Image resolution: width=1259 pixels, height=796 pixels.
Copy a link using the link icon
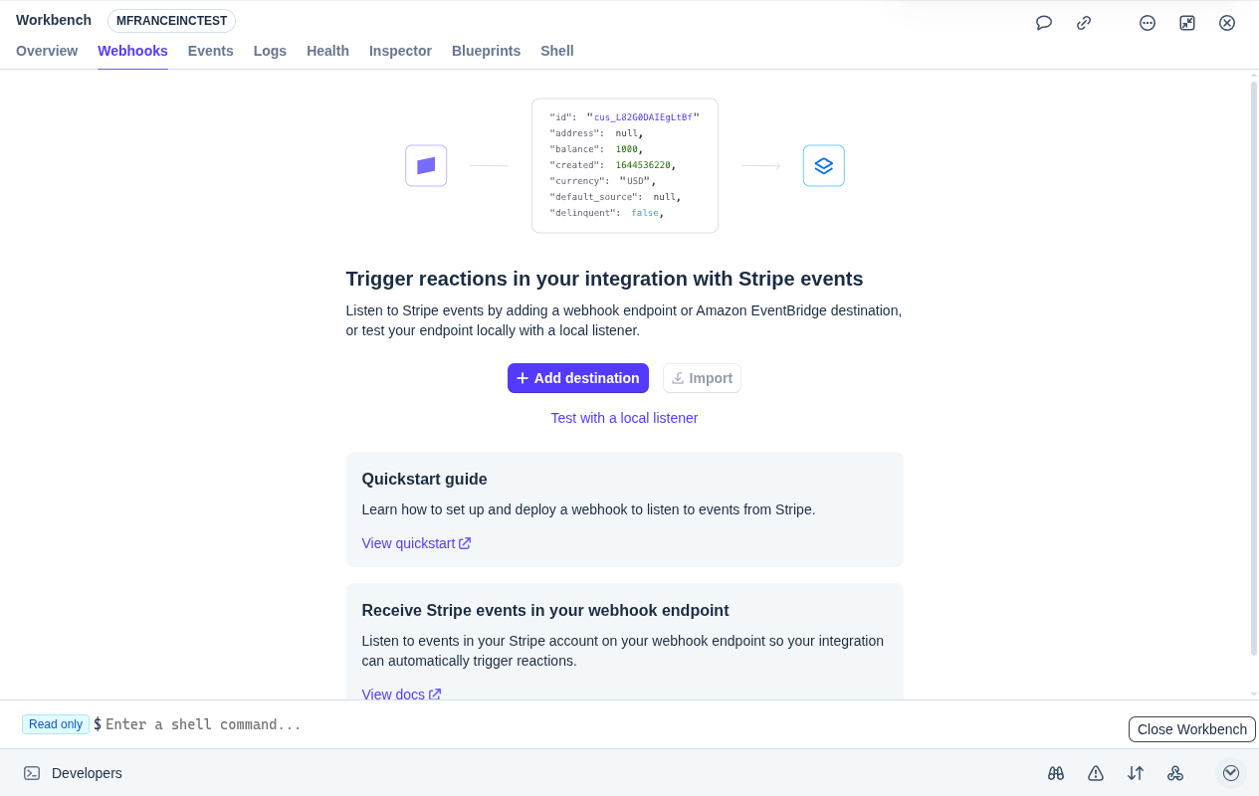pos(1083,22)
